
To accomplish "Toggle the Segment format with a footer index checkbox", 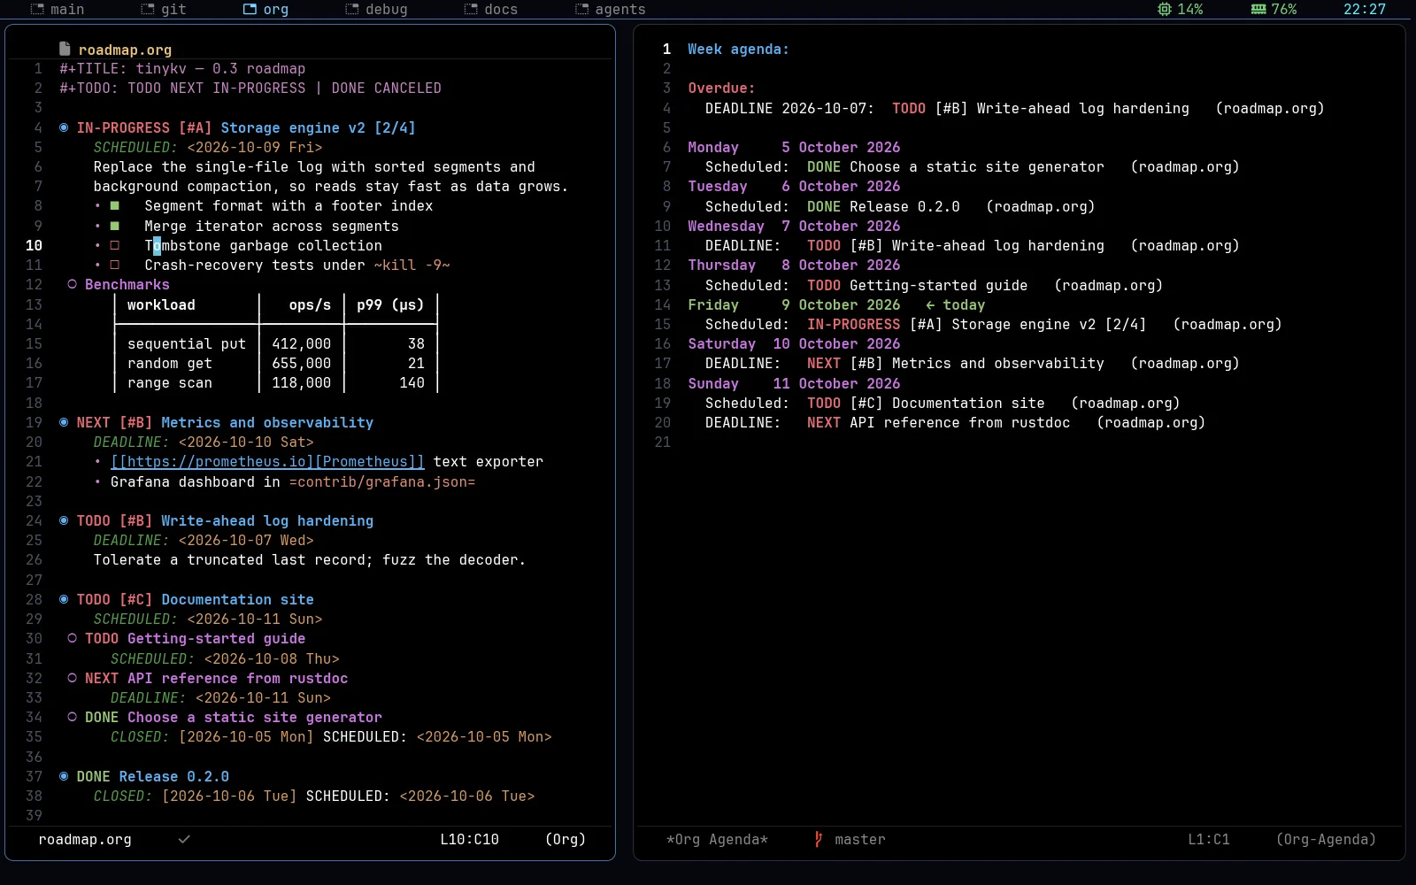I will point(115,206).
